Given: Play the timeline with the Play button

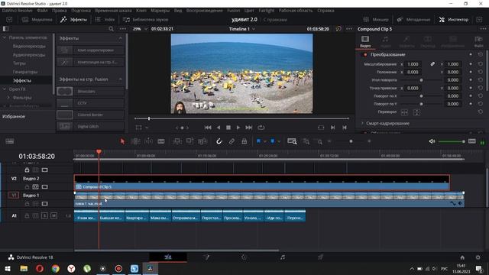Looking at the screenshot, I should (238, 128).
